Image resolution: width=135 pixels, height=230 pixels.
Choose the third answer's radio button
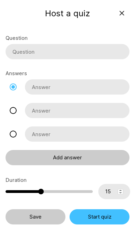click(x=13, y=134)
